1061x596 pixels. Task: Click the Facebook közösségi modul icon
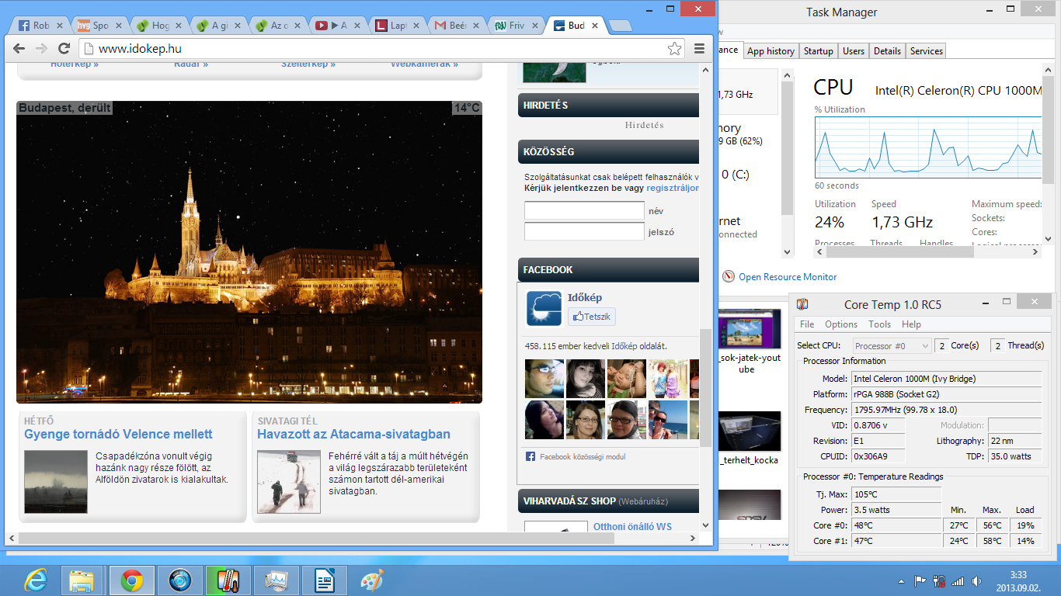tap(530, 456)
